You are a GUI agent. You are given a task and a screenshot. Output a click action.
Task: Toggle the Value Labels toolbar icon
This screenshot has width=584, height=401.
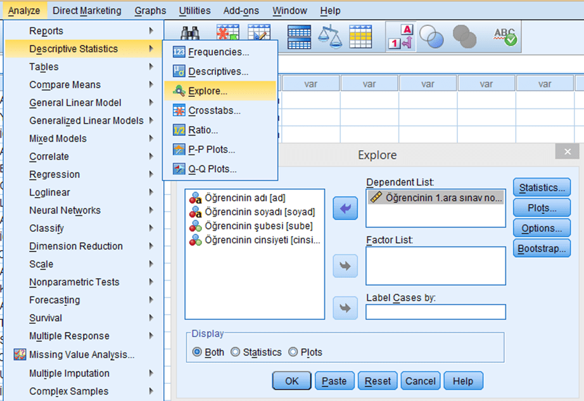401,36
